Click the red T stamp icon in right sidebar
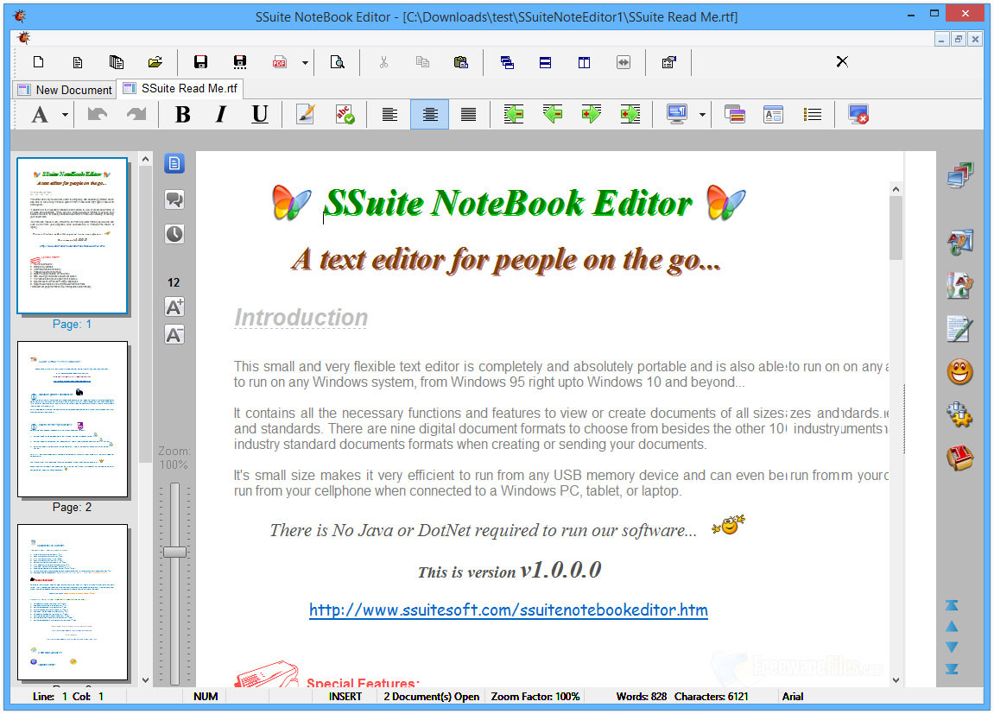Image resolution: width=994 pixels, height=714 pixels. coord(959,458)
